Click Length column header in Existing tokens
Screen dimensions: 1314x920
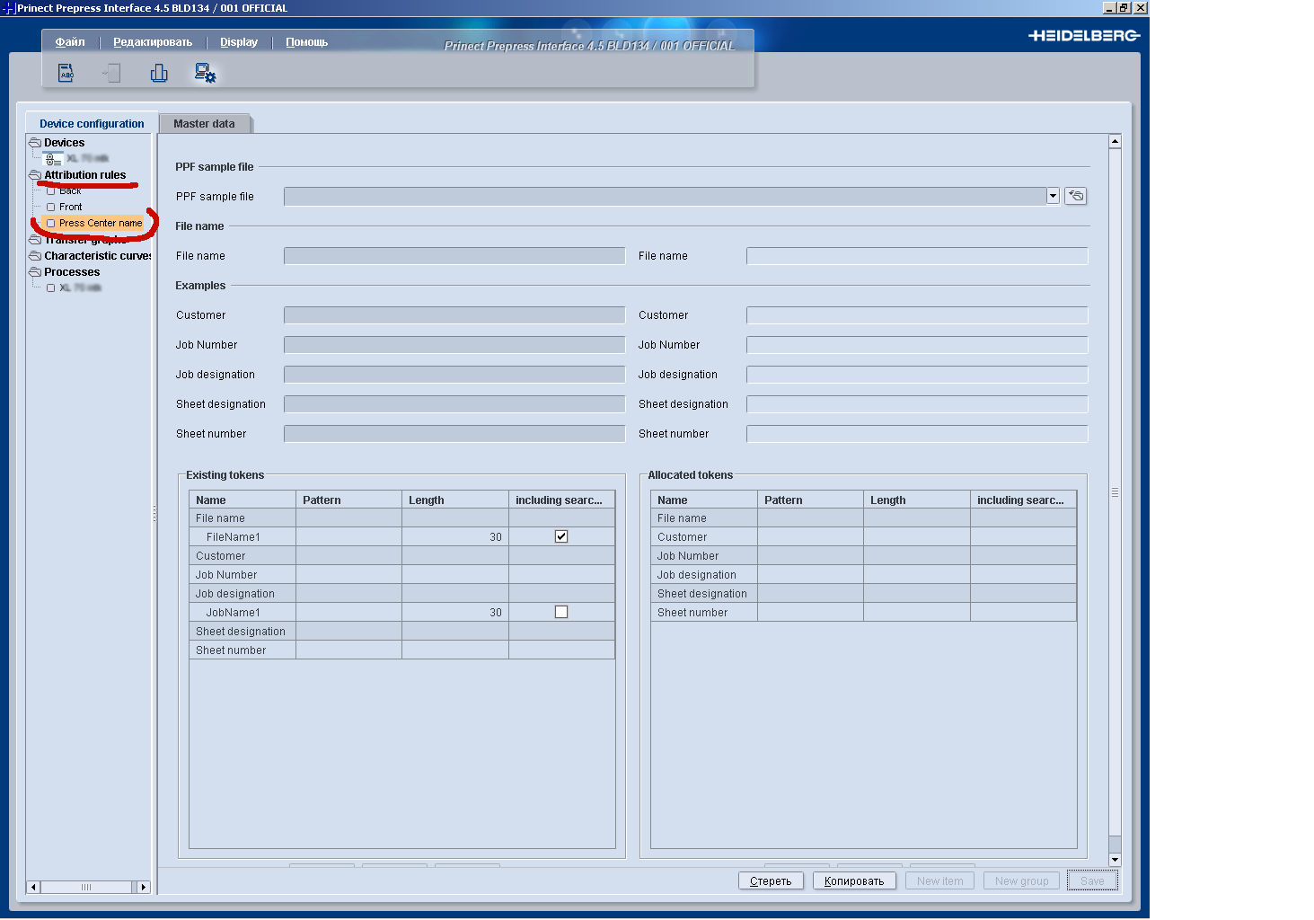click(454, 500)
